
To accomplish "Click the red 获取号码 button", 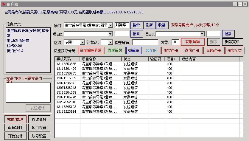I will click(193, 42).
